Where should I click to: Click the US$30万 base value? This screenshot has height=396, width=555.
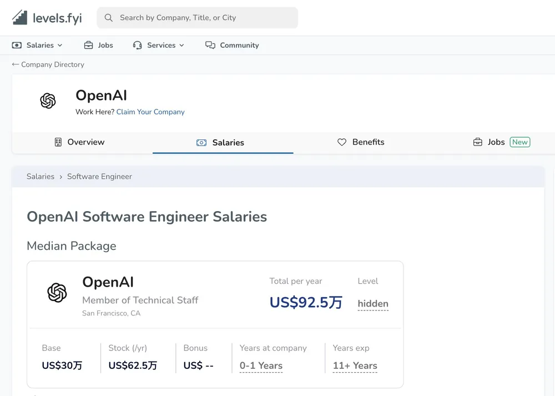click(62, 365)
